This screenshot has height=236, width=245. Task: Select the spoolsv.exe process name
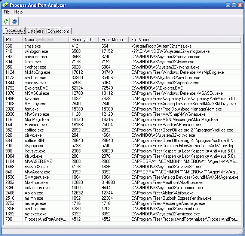click(35, 83)
